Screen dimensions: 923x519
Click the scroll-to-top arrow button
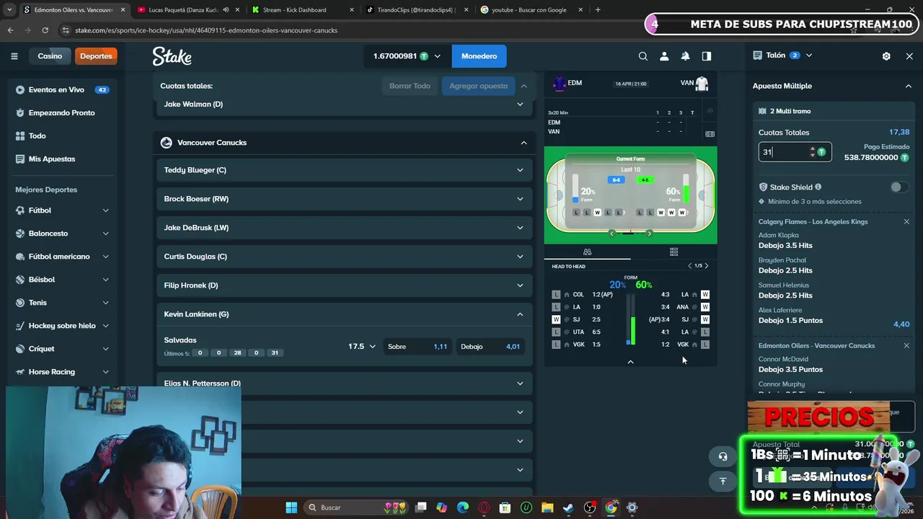pos(723,481)
